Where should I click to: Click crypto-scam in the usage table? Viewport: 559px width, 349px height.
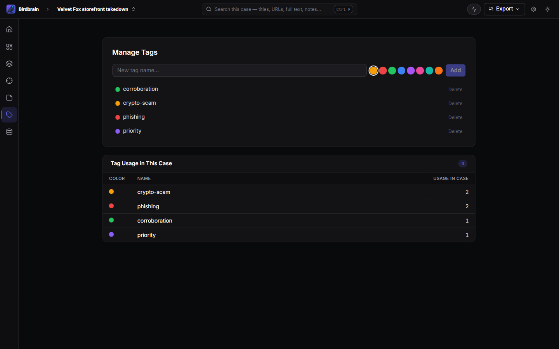tap(154, 192)
